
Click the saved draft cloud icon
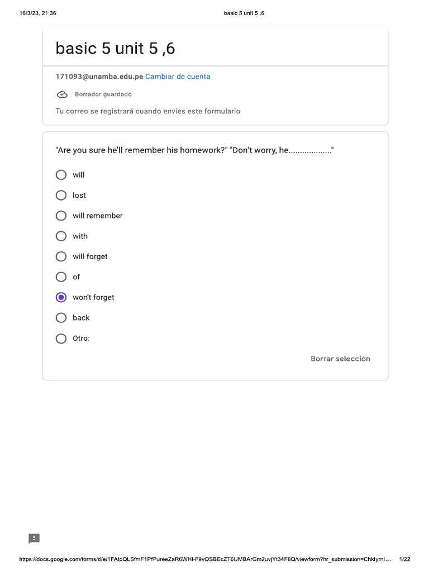click(62, 94)
